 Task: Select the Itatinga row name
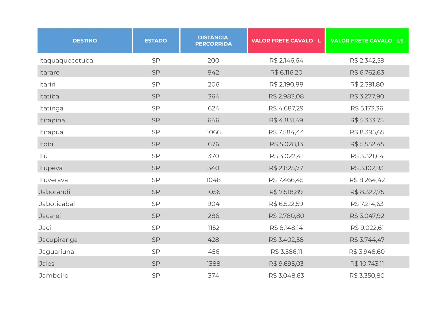[x=51, y=108]
